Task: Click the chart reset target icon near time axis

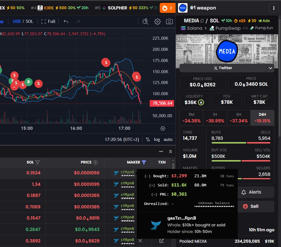Action: 163,129
